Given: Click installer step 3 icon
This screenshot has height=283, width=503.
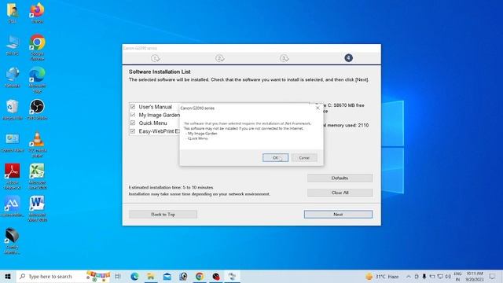Looking at the screenshot, I should pyautogui.click(x=285, y=58).
